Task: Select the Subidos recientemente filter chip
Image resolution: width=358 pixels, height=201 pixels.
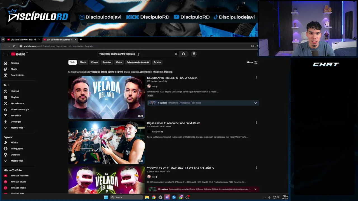Action: 138,62
